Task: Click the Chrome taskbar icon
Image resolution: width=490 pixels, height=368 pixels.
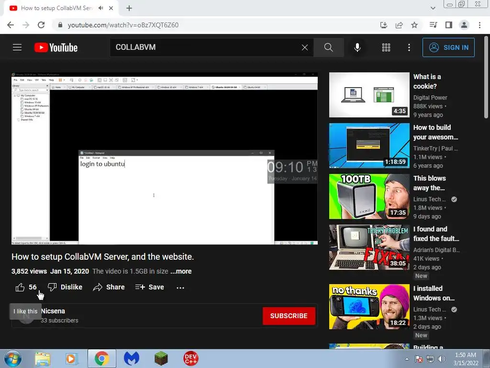Action: 101,358
